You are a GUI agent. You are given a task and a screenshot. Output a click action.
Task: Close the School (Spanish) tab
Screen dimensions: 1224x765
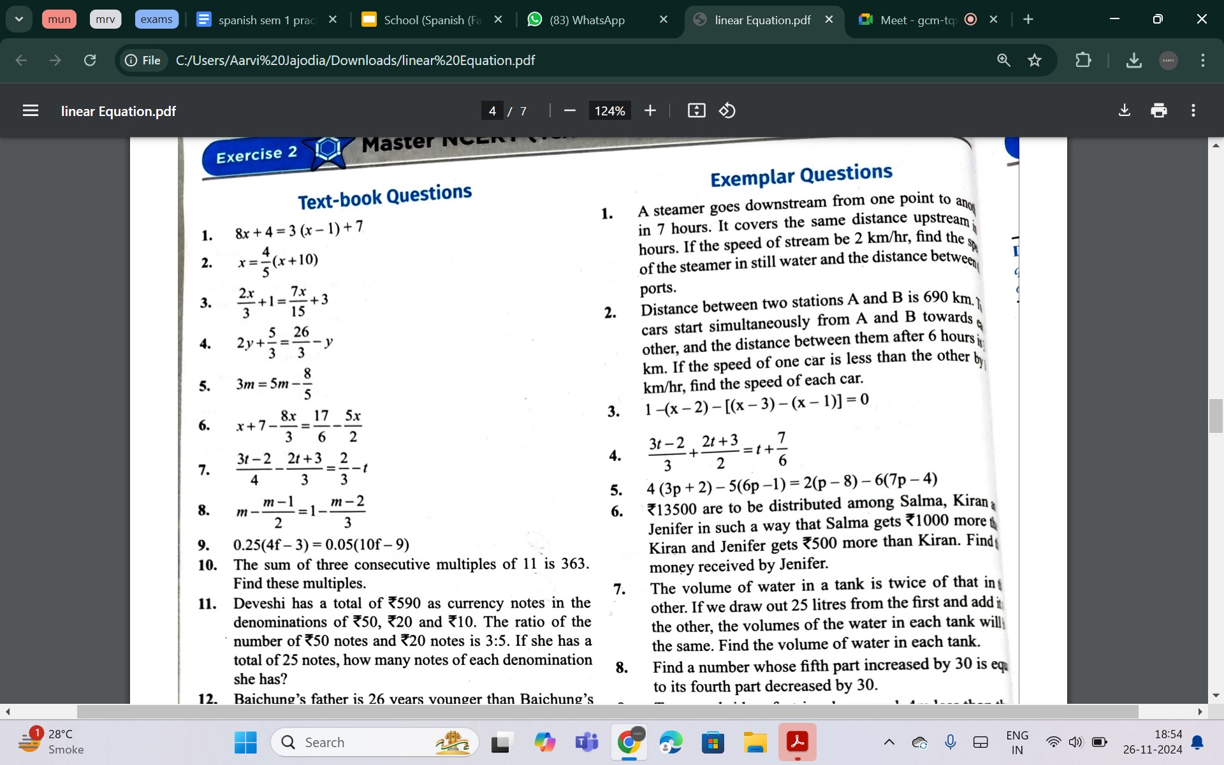pos(499,20)
